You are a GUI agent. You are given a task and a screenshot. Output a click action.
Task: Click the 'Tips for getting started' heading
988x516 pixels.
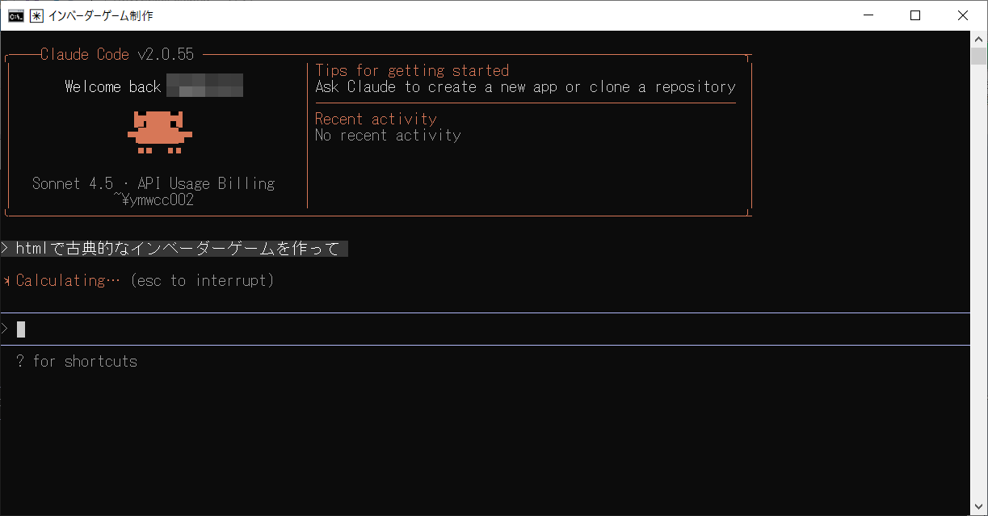point(412,71)
